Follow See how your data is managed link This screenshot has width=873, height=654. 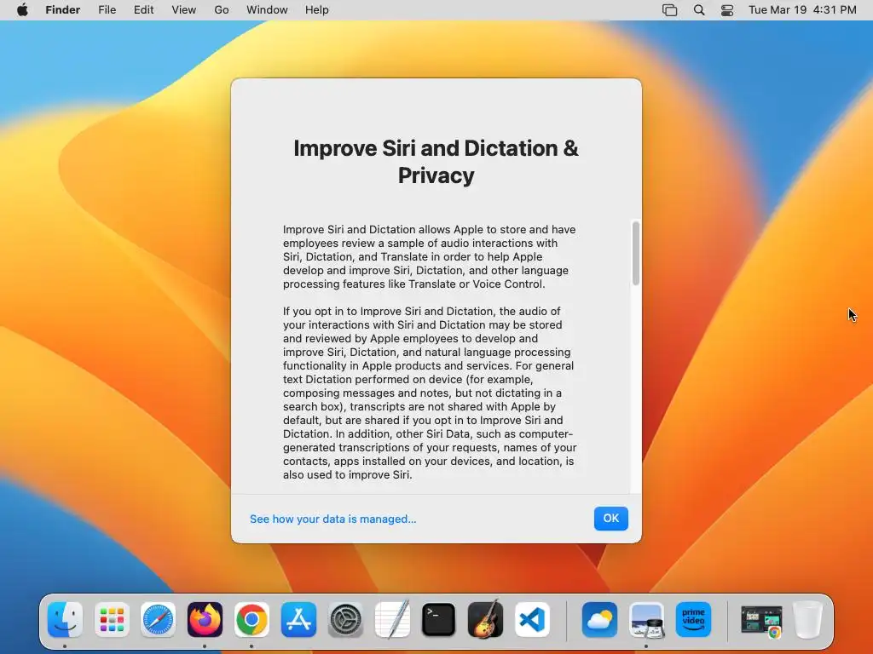coord(333,519)
